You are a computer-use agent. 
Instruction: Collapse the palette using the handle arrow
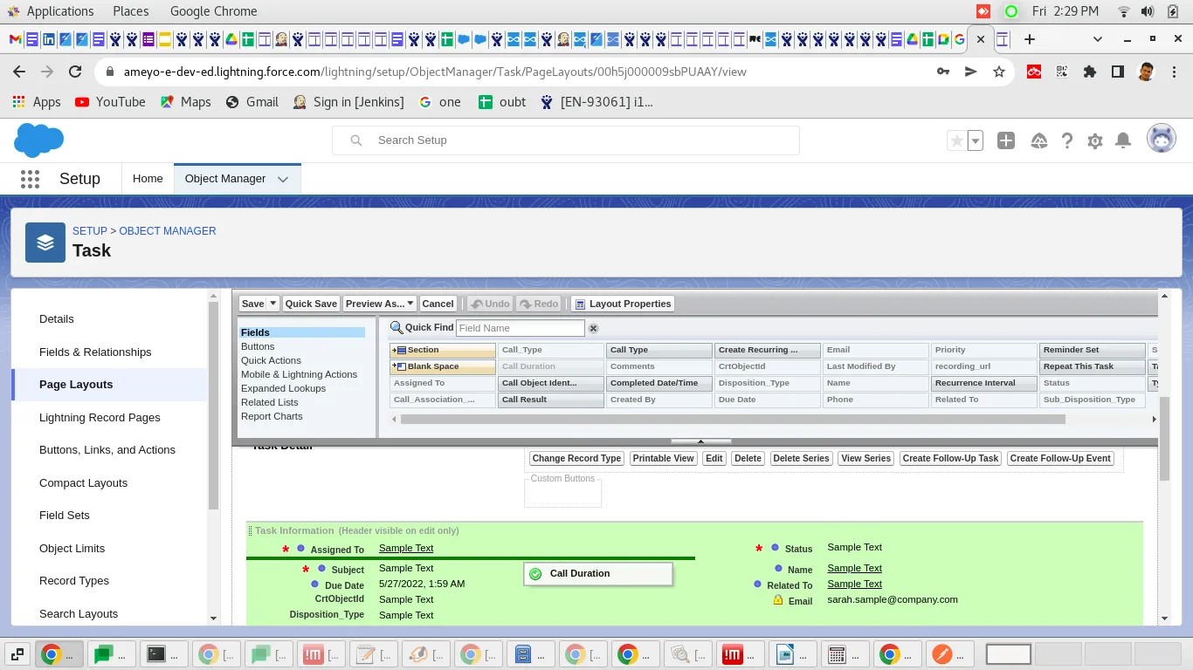click(700, 442)
